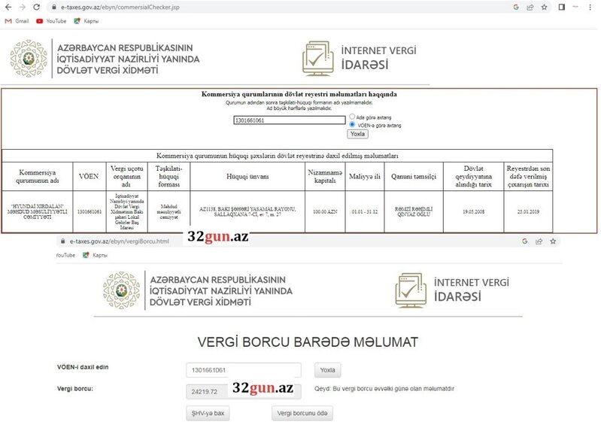Viewport: 601px width, 422px height.
Task: Click '100.00 AZN' capital cell
Action: click(x=325, y=211)
